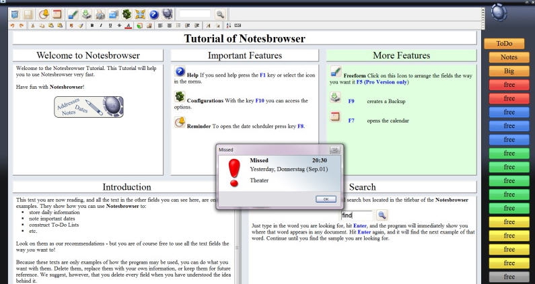Switch to the Big tab
Viewport: 535px width, 284px height.
tap(509, 71)
